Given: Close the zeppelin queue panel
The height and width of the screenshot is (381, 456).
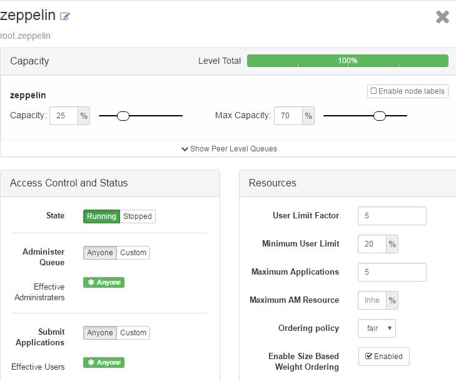Looking at the screenshot, I should pyautogui.click(x=442, y=16).
